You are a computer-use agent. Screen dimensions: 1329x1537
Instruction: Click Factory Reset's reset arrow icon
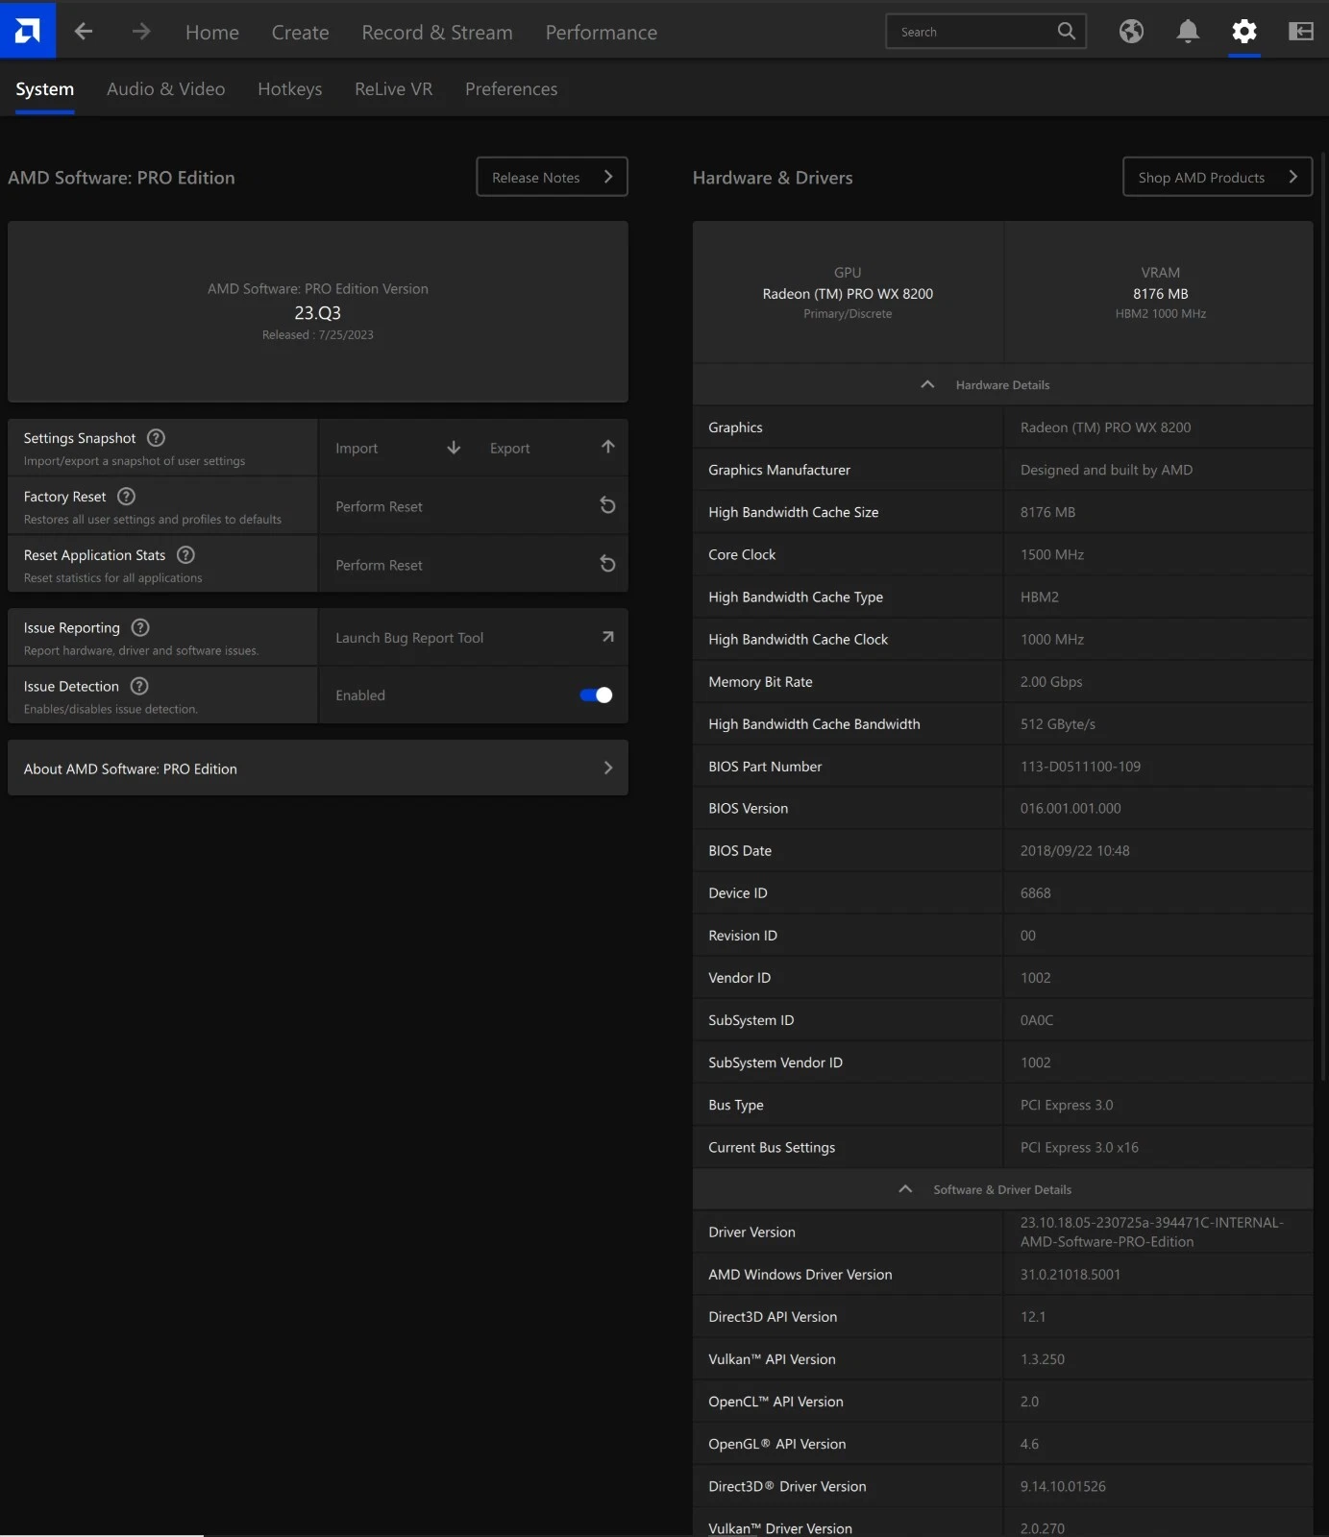607,505
